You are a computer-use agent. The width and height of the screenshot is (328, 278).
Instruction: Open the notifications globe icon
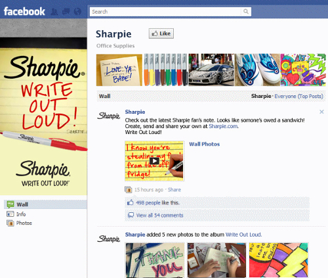77,11
